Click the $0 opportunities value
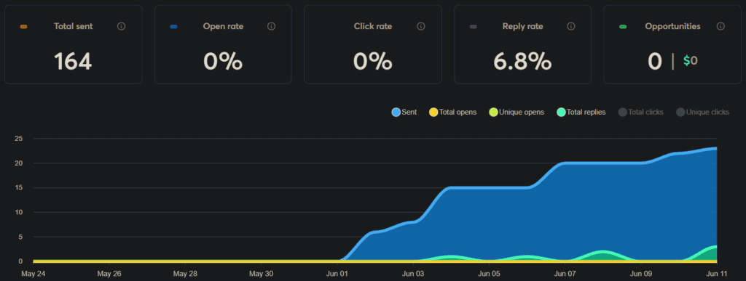 coord(691,61)
